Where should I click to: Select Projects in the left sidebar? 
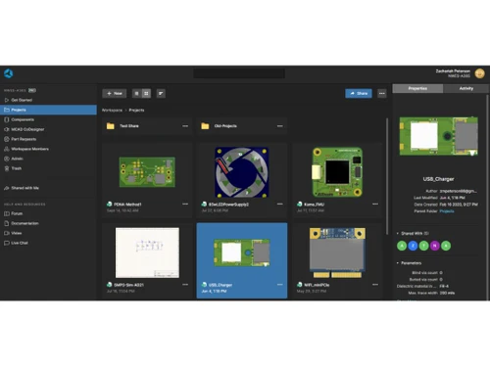coord(48,110)
